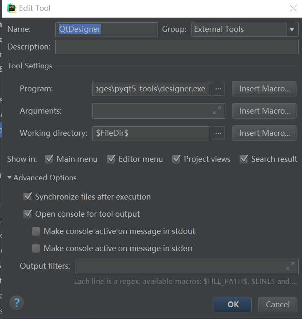Browse for the Working directory with ellipsis
The width and height of the screenshot is (302, 319).
pyautogui.click(x=219, y=133)
